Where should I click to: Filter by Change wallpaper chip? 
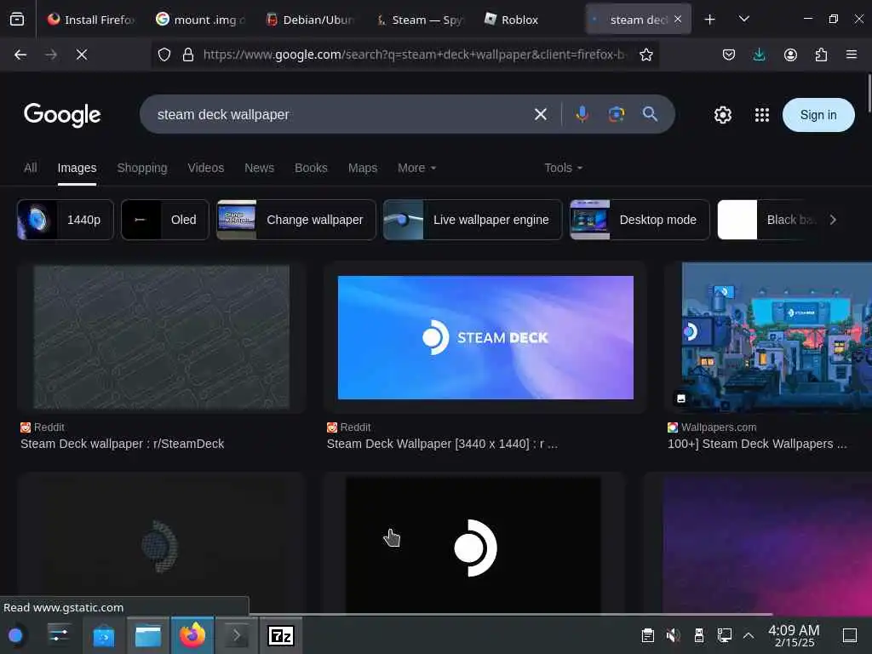(296, 220)
